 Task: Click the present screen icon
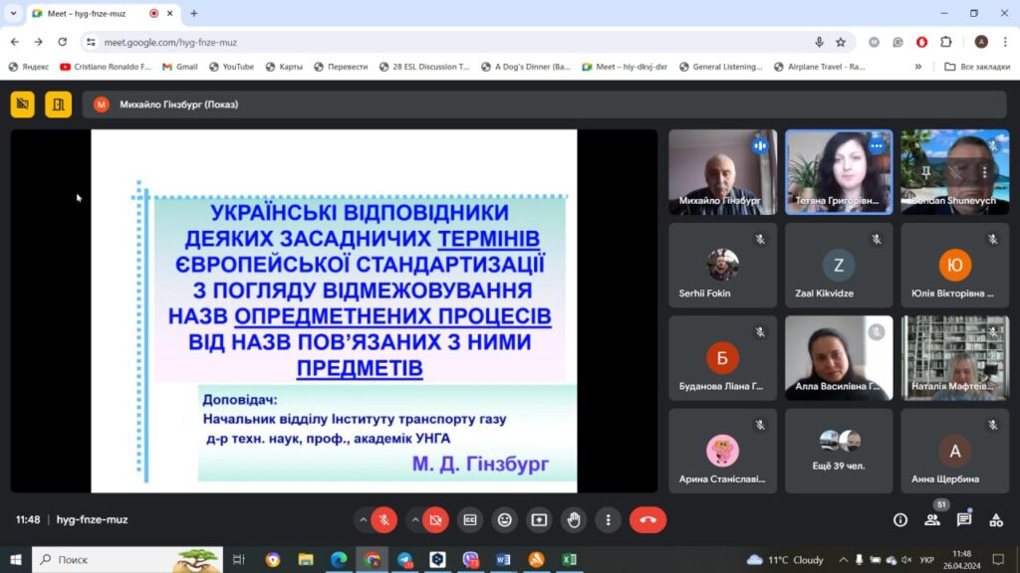click(539, 519)
